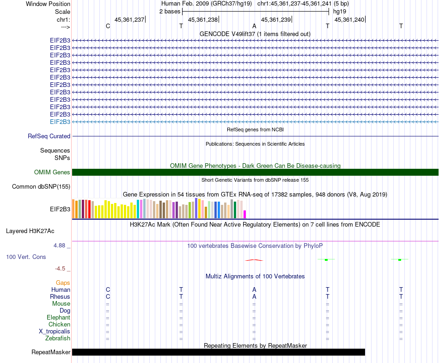Open the H3K27Ac Mark ENCODE track title
The image size is (439, 363).
pyautogui.click(x=255, y=224)
